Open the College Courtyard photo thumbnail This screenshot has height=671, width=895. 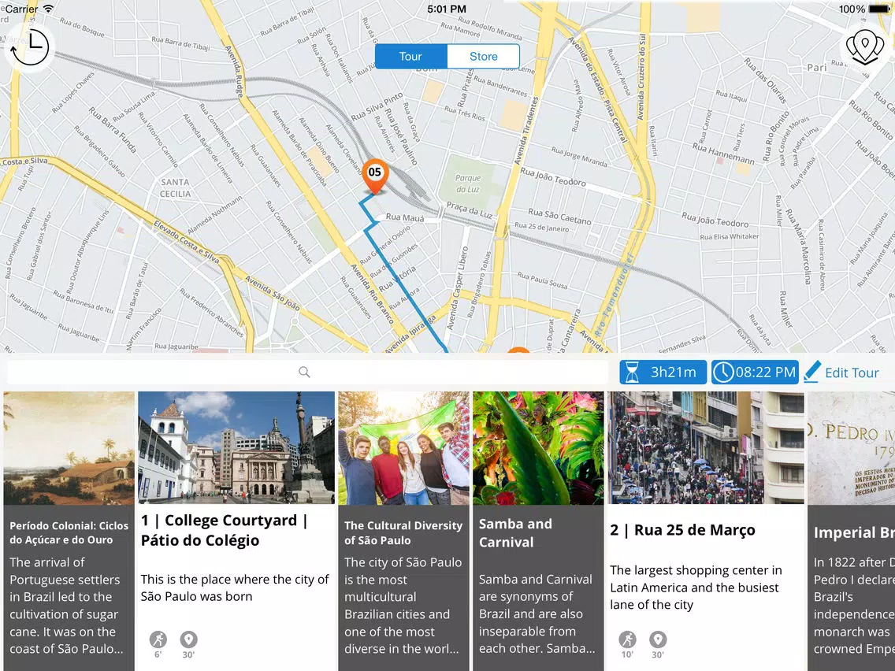pyautogui.click(x=236, y=448)
